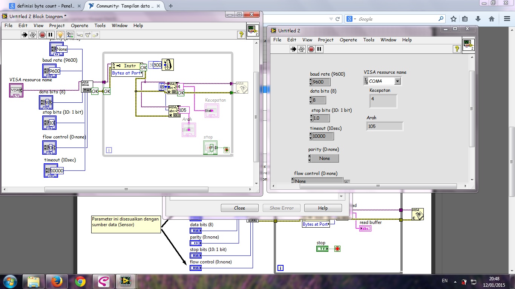Open View menu in Block Diagram window

pos(38,26)
